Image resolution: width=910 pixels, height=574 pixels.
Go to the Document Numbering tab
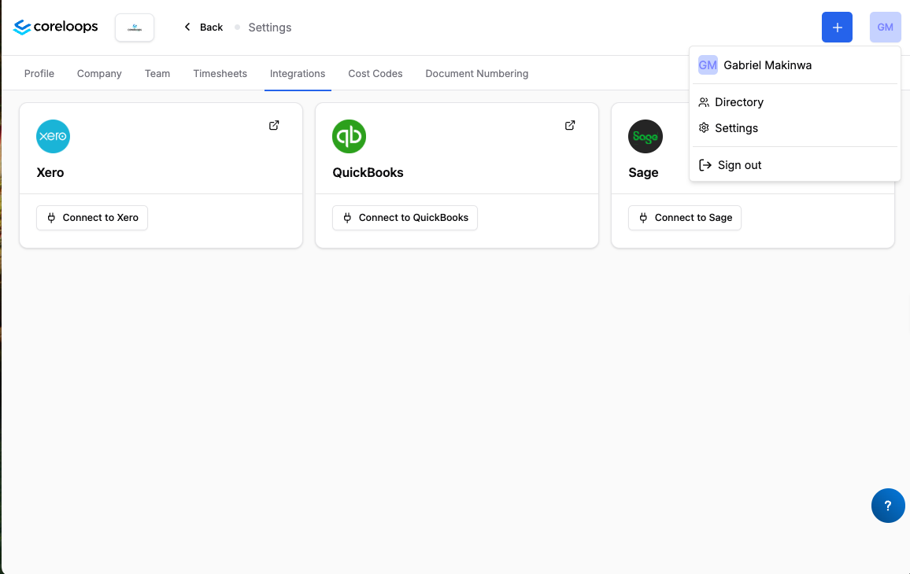tap(476, 74)
